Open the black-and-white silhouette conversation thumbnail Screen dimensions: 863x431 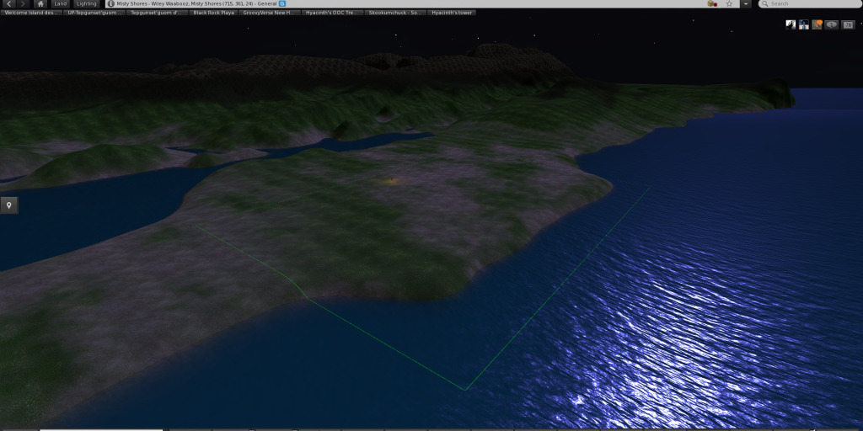click(791, 24)
